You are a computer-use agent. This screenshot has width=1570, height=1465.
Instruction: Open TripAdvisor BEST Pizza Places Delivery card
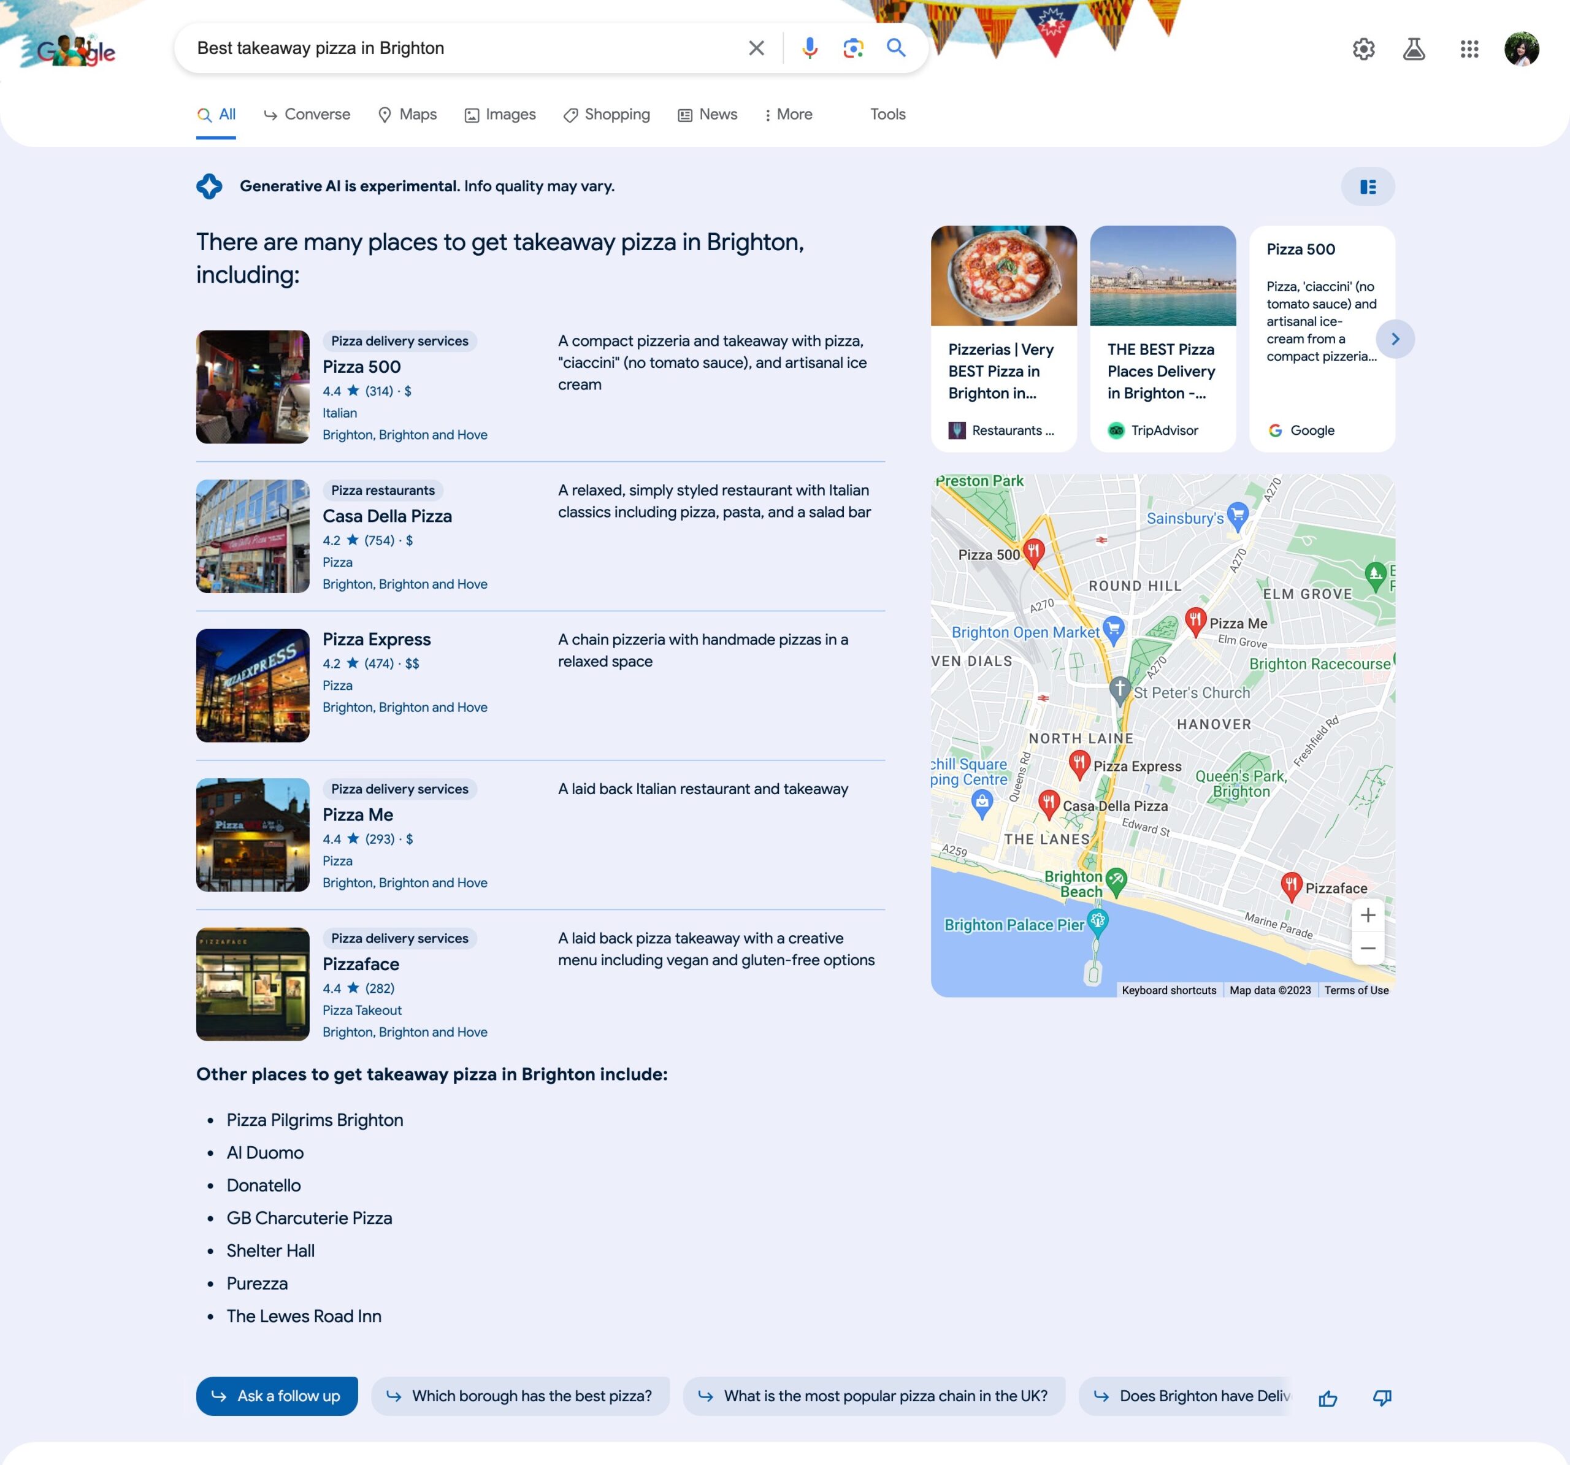point(1163,339)
